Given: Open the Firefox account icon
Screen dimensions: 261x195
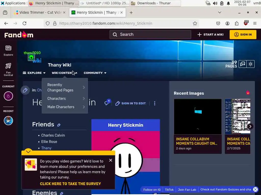Looking at the screenshot, I should tap(227, 23).
